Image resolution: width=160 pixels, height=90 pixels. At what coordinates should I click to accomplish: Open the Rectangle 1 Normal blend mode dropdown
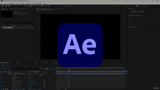click(34, 77)
